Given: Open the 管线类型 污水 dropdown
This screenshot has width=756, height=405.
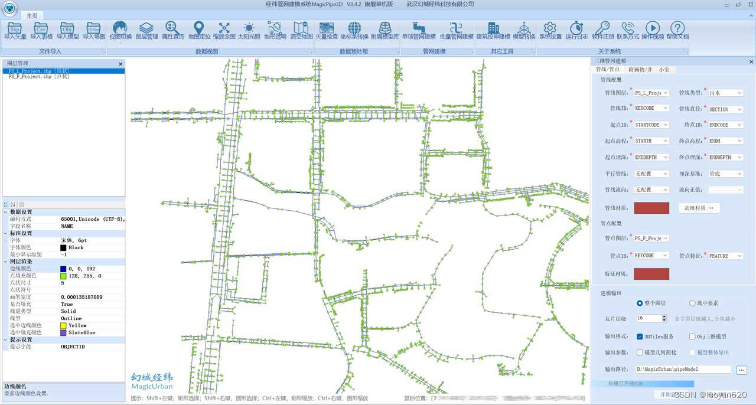Looking at the screenshot, I should click(726, 93).
